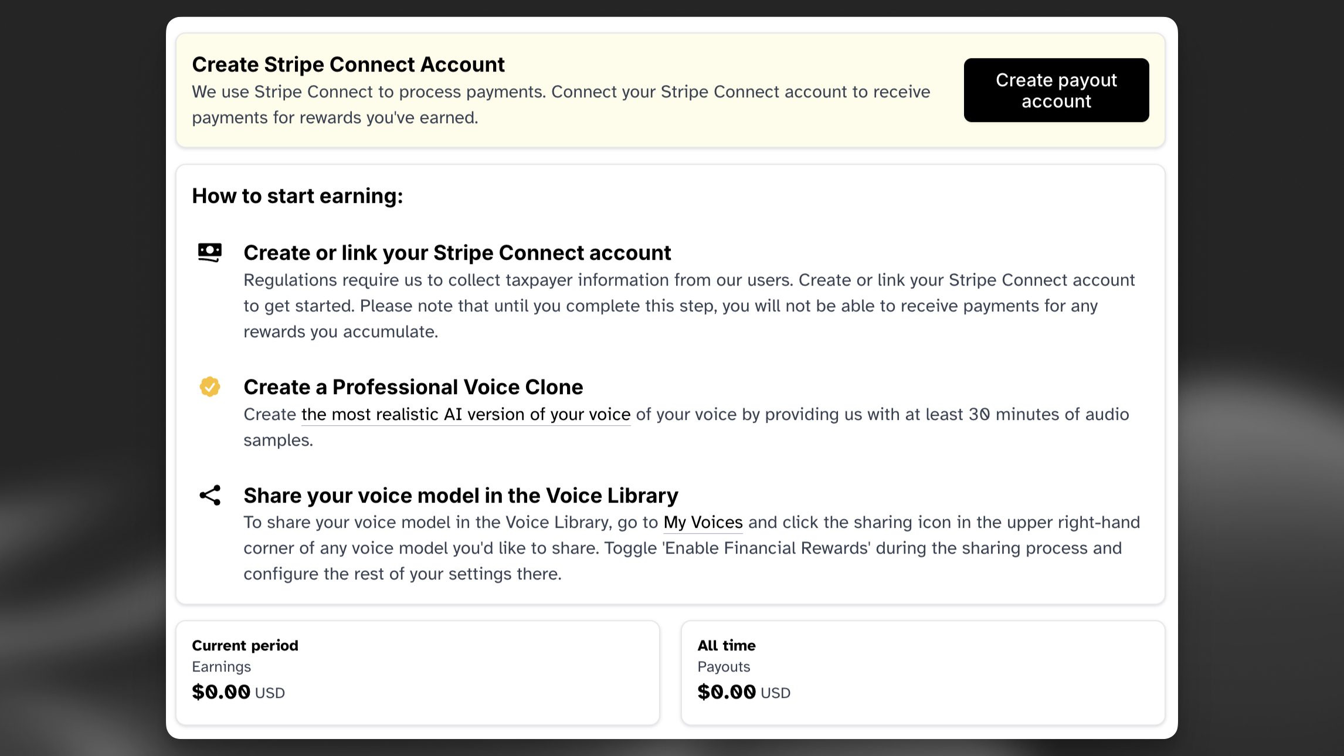Image resolution: width=1344 pixels, height=756 pixels.
Task: Click the Create payout account button
Action: 1056,90
